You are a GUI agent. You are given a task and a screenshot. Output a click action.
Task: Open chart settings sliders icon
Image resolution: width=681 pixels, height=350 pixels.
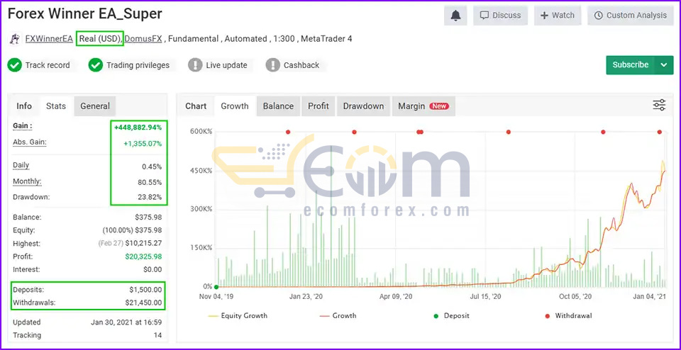pos(659,106)
